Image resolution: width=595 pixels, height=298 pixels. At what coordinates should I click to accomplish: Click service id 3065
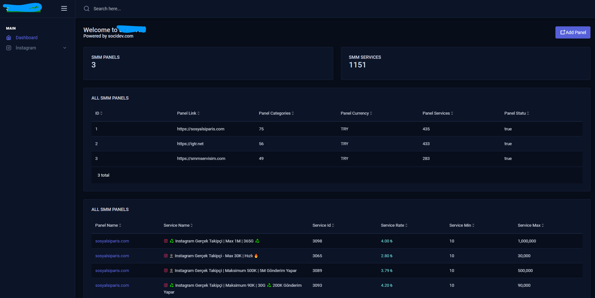tap(317, 256)
